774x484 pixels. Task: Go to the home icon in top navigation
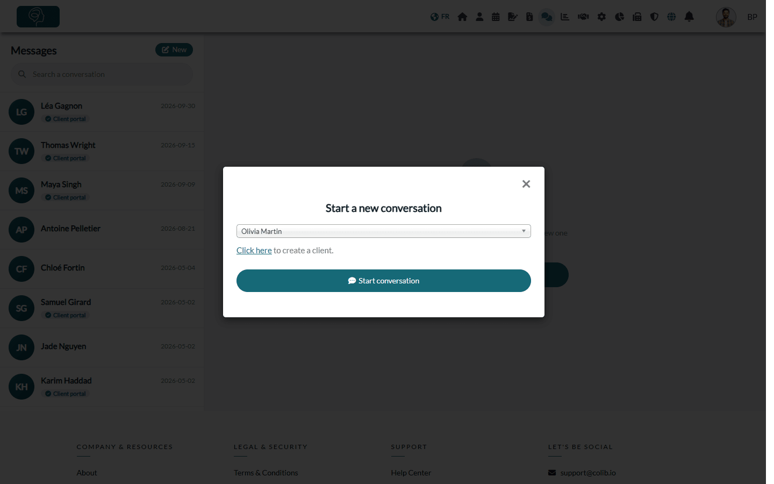click(x=462, y=17)
